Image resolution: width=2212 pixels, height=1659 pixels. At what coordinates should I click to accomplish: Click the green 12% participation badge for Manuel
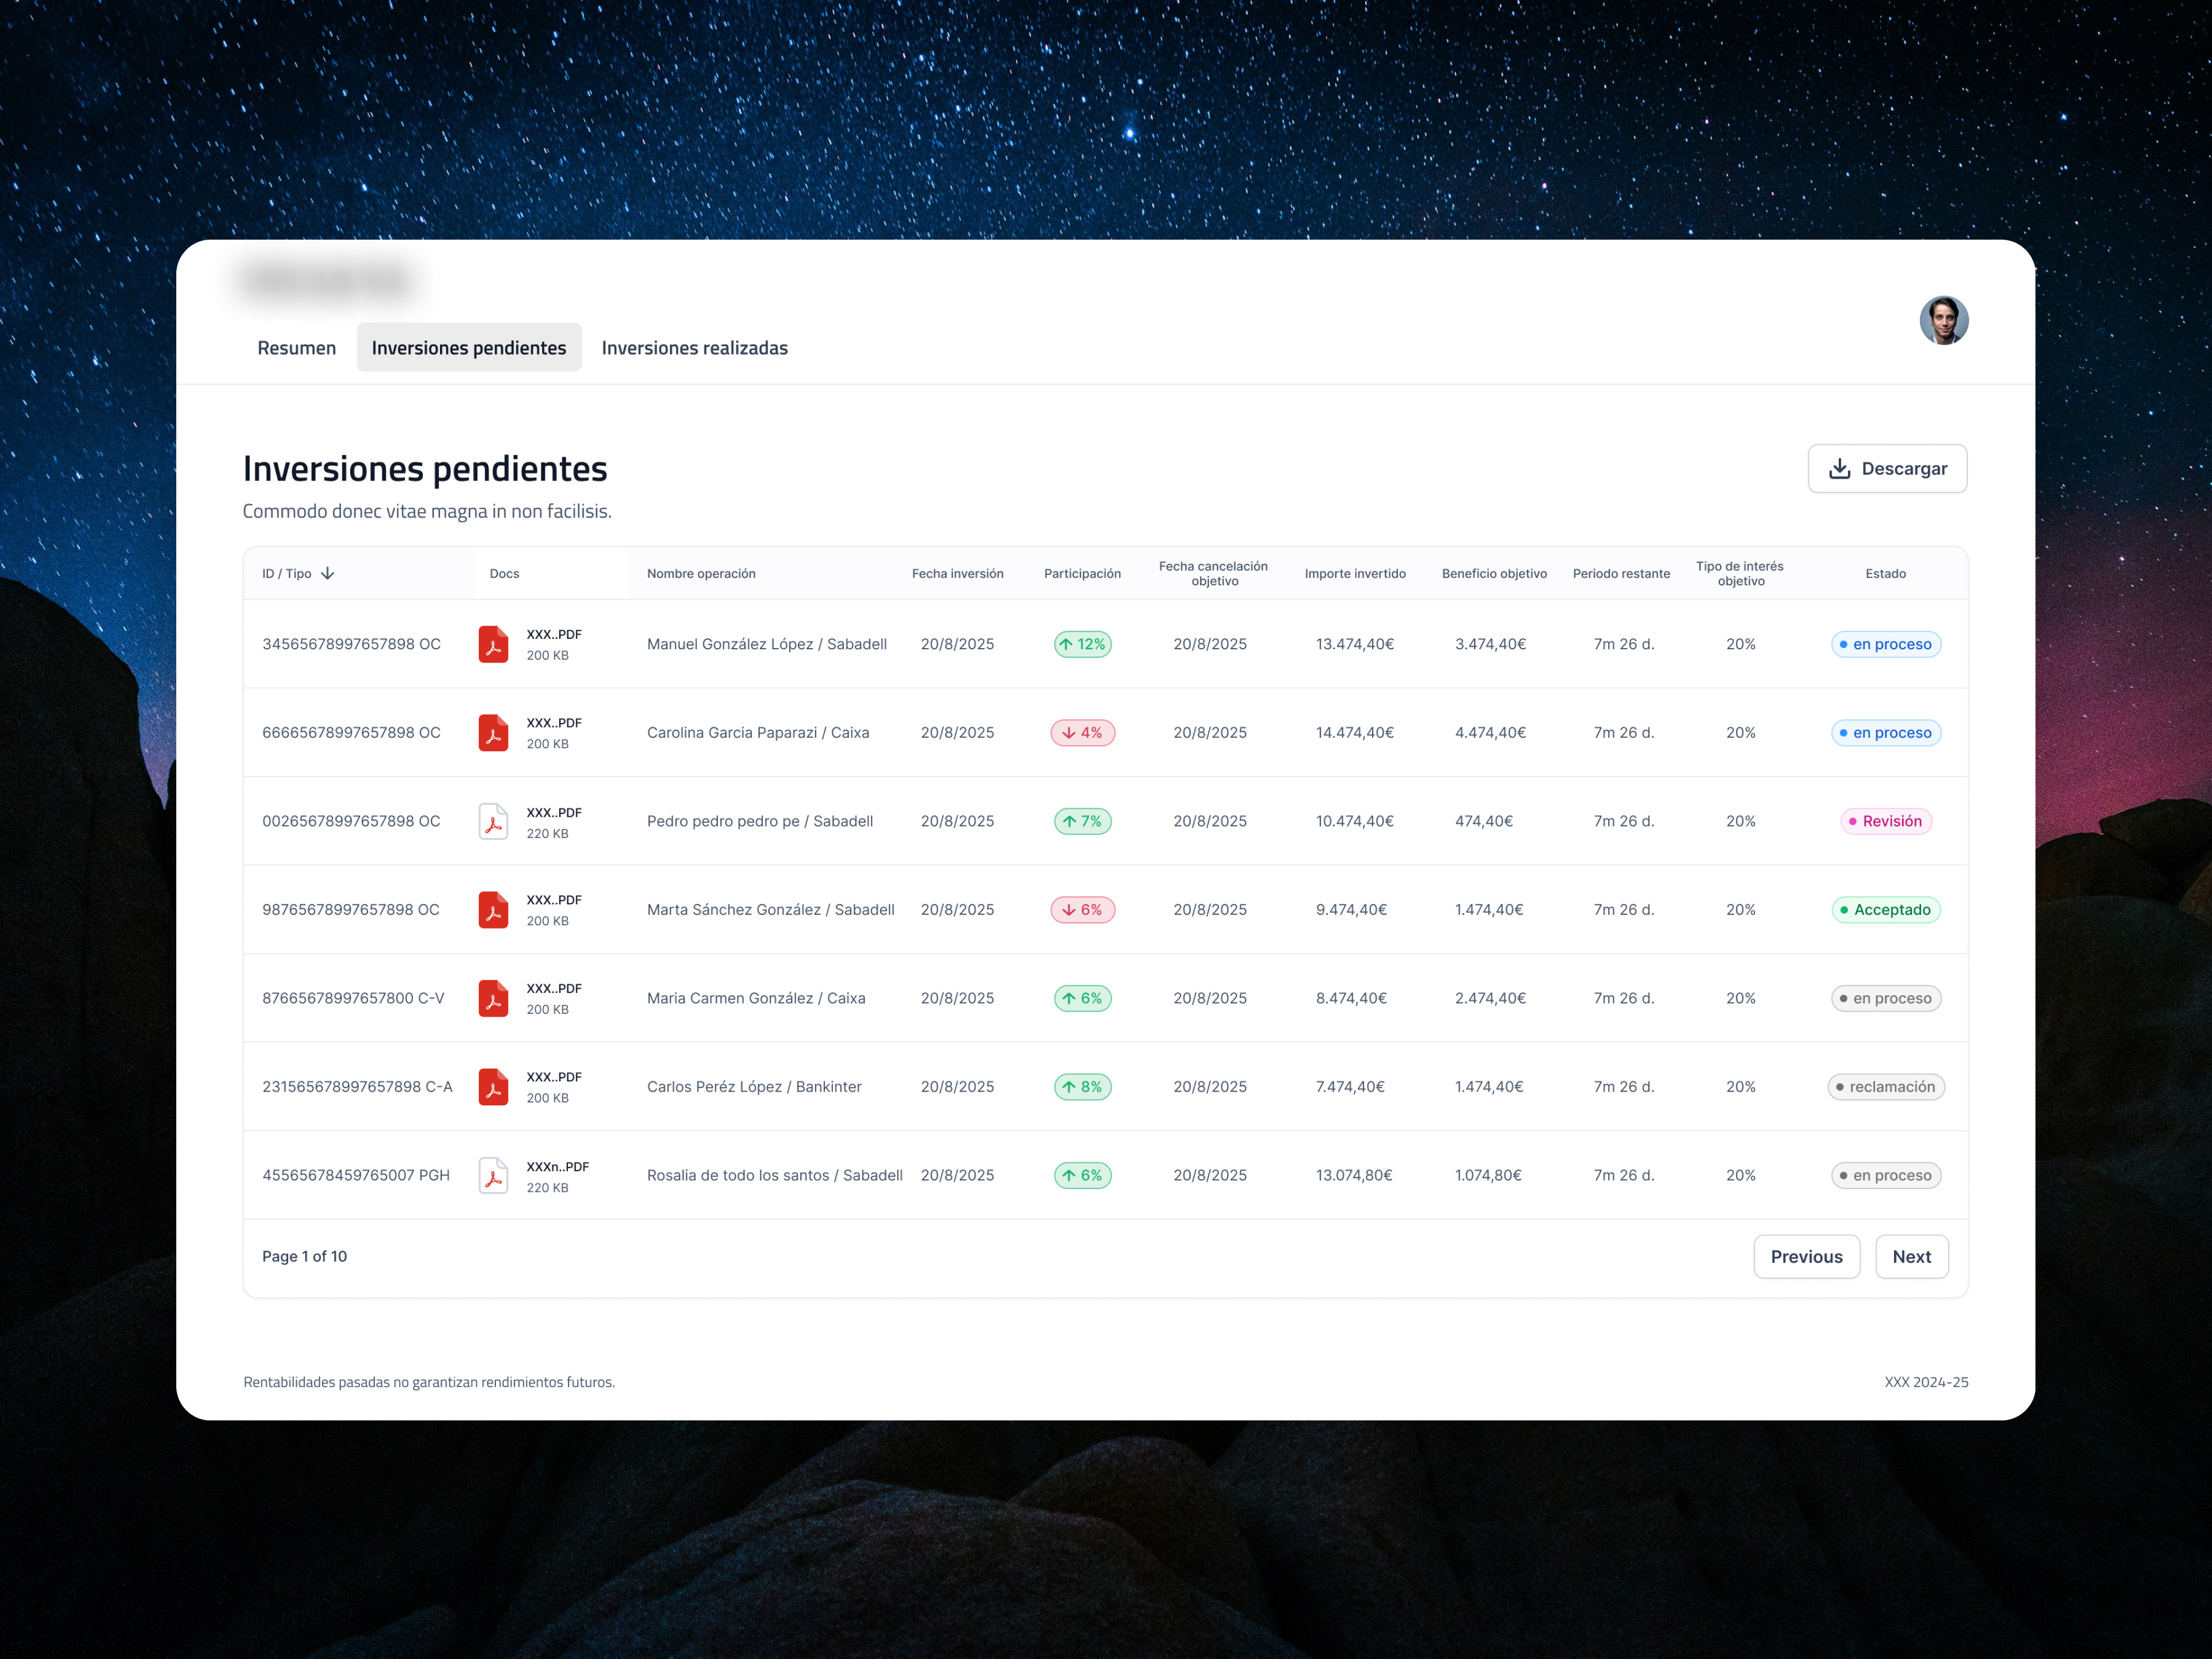[1083, 644]
